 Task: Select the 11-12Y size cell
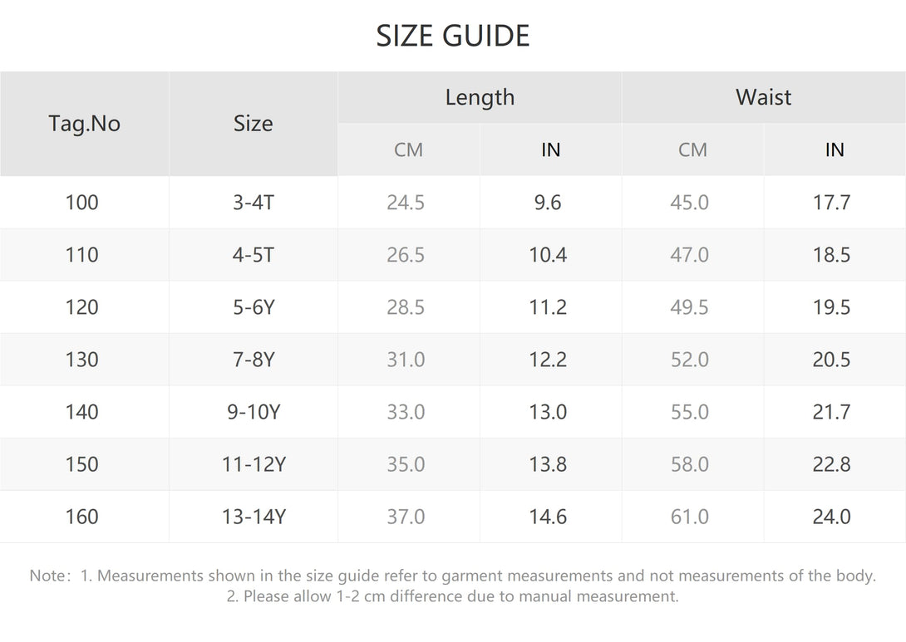point(253,464)
